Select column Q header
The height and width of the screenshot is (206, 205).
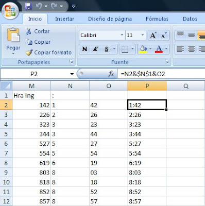click(186, 86)
